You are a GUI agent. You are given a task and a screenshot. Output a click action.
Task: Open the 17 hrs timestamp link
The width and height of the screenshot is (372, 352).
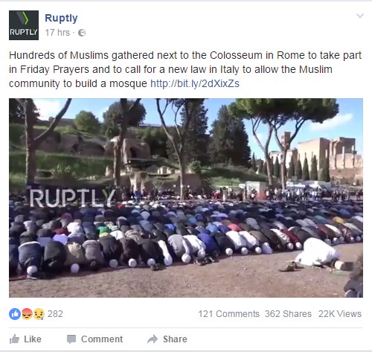pos(57,33)
